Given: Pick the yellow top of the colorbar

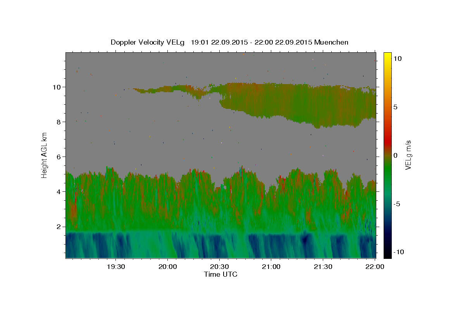Looking at the screenshot, I should click(387, 55).
